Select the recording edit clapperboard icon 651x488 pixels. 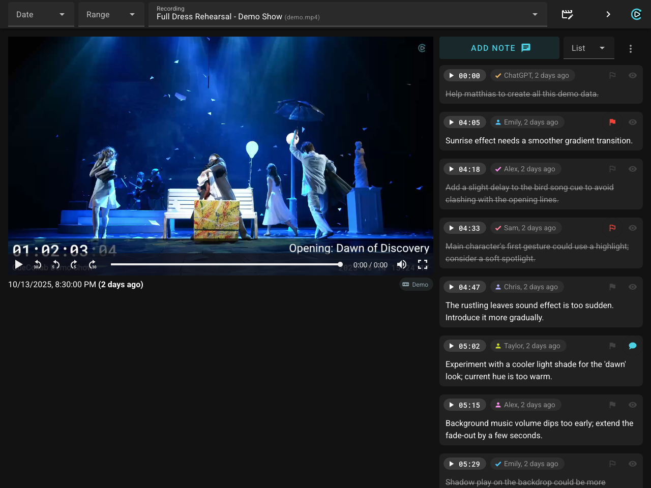[x=567, y=15]
